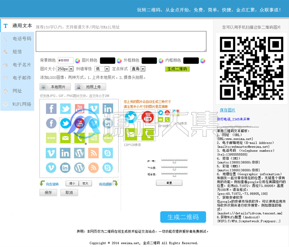Click the 外框颜色 black color field
This screenshot has height=247, width=289.
(149, 60)
